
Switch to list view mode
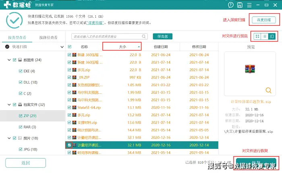[265, 36]
